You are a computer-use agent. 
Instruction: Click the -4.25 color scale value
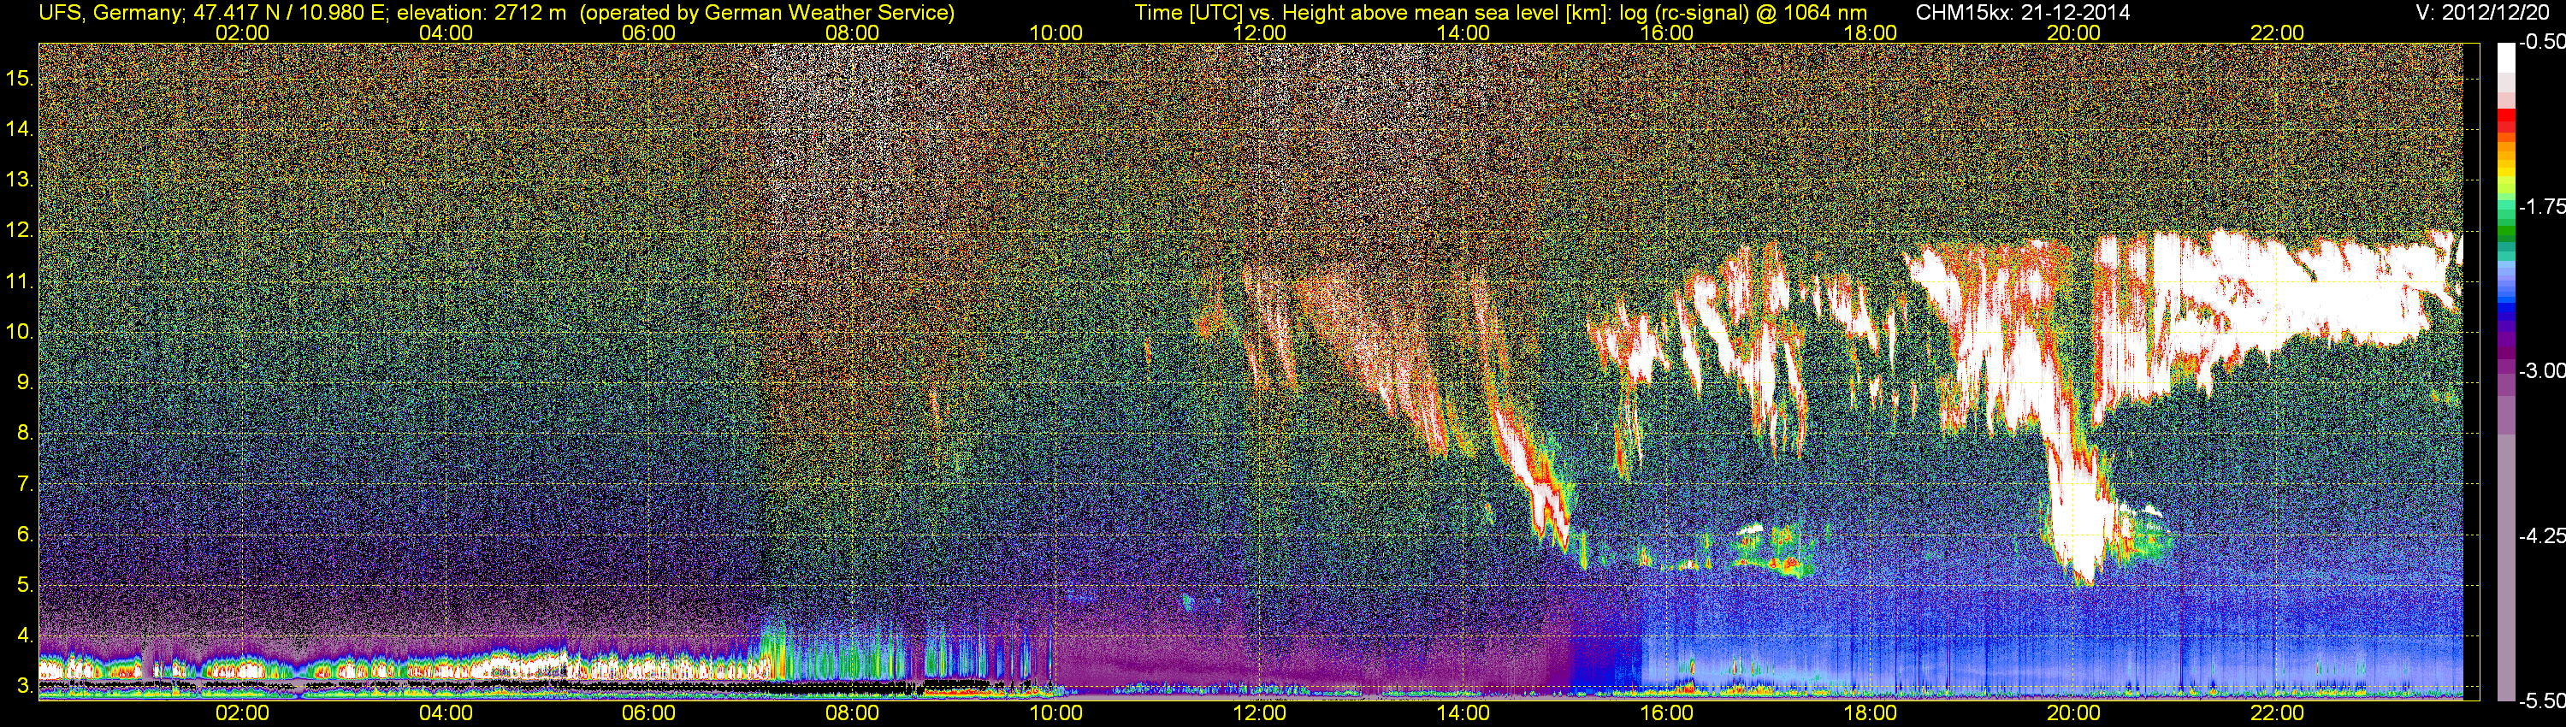pyautogui.click(x=2541, y=535)
